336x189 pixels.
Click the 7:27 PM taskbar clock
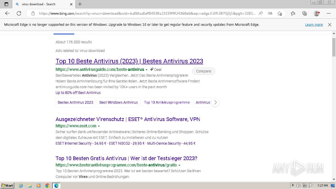click(322, 186)
